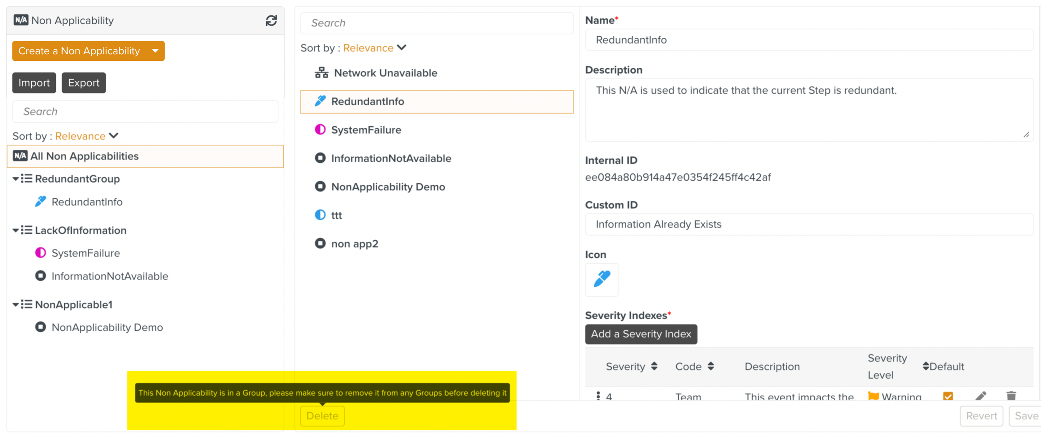Click the refresh icon in Non Applicability header

pos(271,21)
